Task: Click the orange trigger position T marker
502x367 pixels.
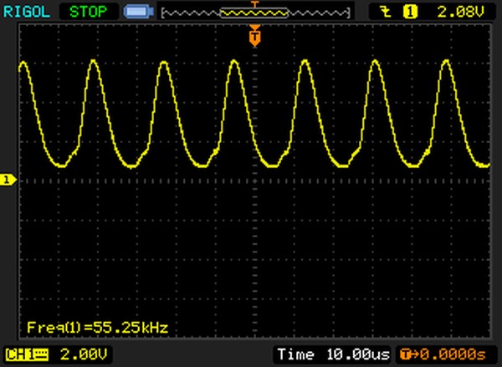Action: [255, 36]
